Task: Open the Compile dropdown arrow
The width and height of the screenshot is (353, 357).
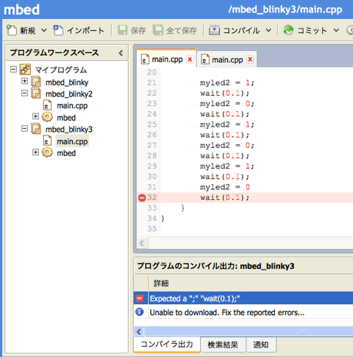Action: tap(268, 30)
